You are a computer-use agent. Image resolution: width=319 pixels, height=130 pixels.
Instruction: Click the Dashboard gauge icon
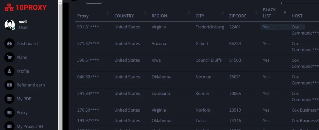tap(9, 44)
